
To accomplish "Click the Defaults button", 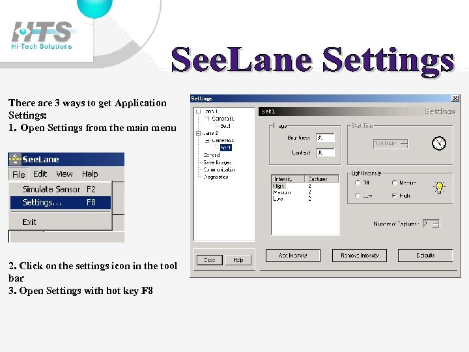I will pos(425,256).
